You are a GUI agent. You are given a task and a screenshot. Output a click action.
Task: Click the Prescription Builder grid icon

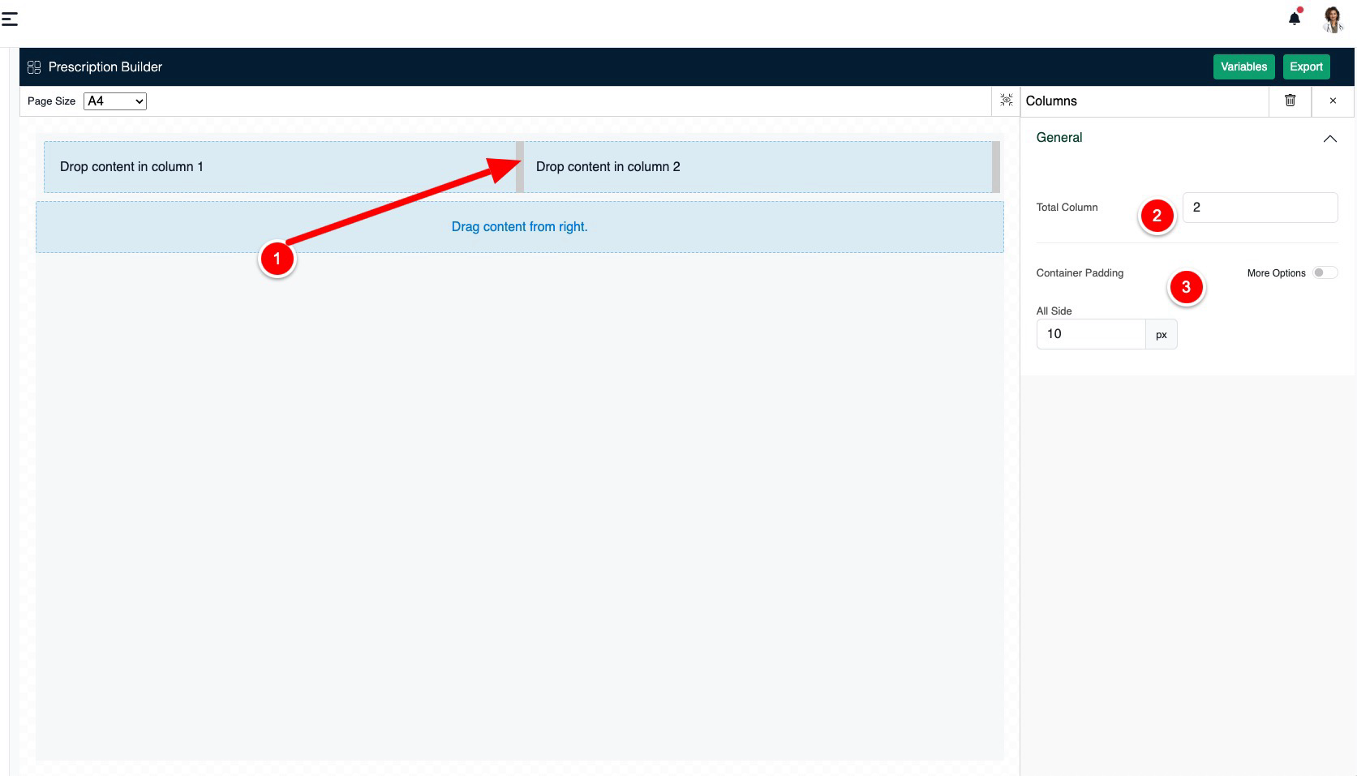tap(34, 67)
